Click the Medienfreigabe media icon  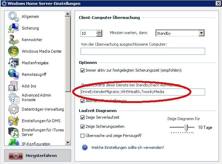pyautogui.click(x=13, y=63)
